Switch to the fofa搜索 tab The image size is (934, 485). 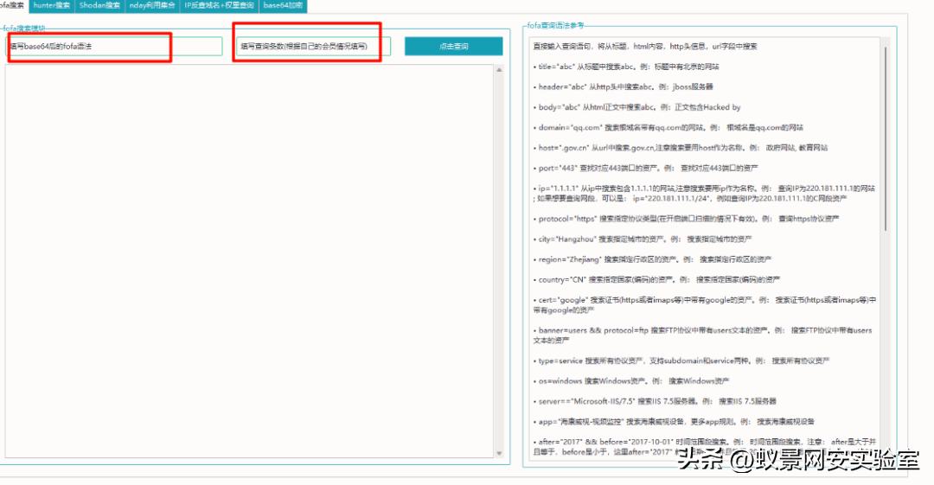[x=12, y=5]
